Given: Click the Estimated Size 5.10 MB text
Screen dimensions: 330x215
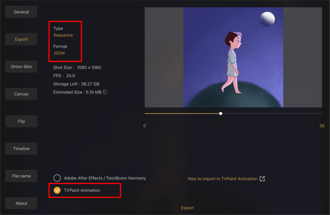Looking at the screenshot, I should tap(77, 92).
